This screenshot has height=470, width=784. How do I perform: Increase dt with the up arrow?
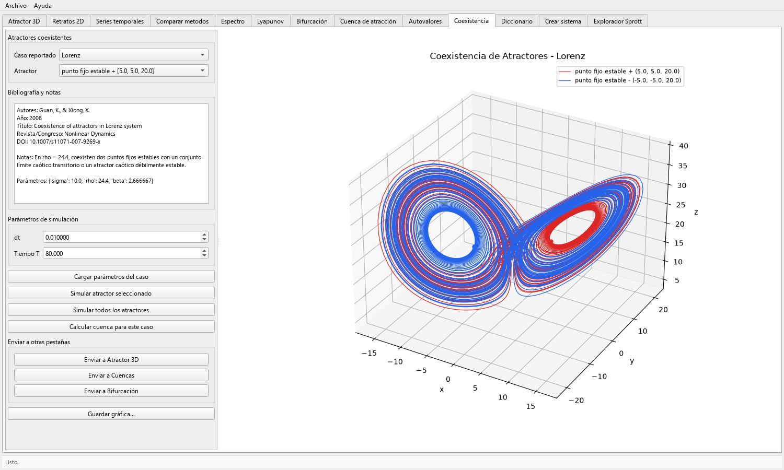[204, 234]
